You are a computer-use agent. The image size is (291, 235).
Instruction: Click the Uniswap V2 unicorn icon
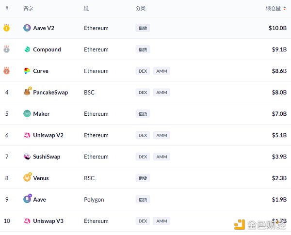27,135
